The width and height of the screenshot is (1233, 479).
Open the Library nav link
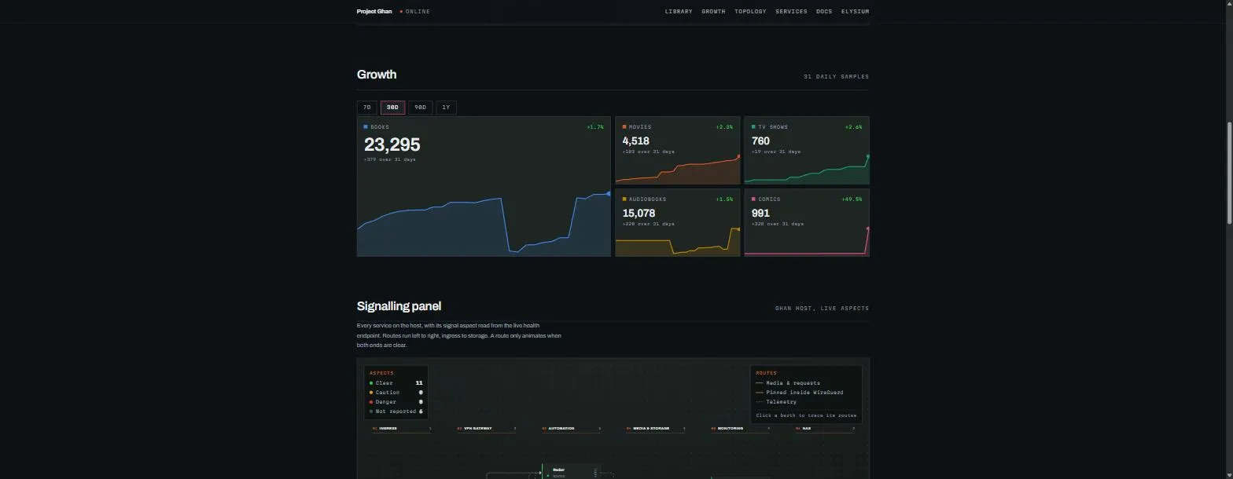point(679,12)
